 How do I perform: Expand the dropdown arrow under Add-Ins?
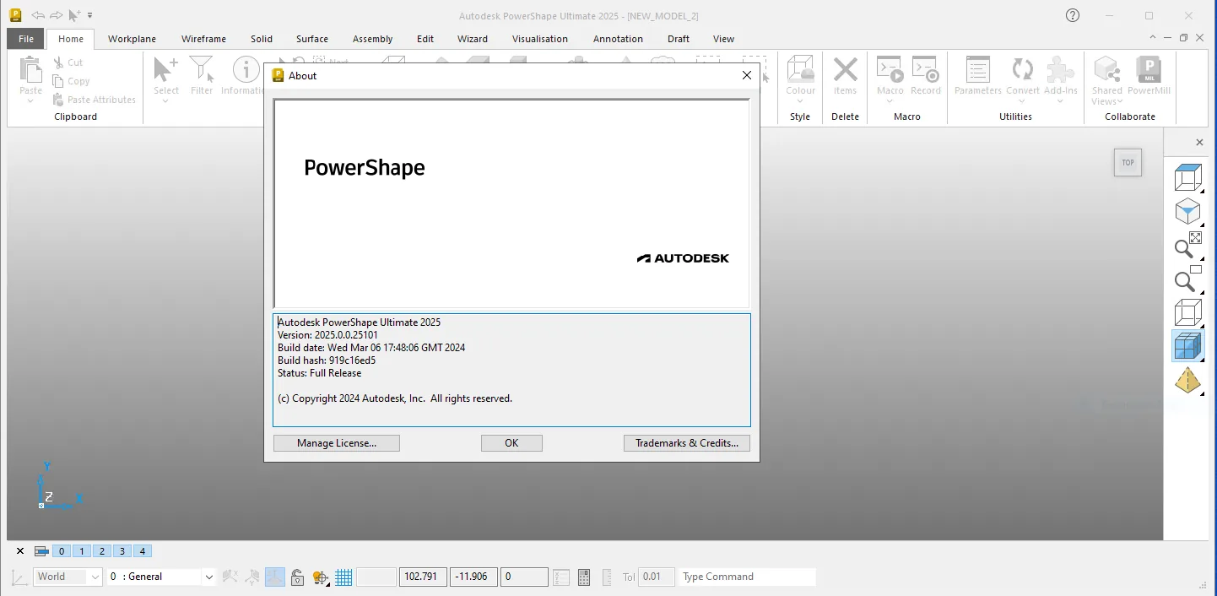point(1060,101)
